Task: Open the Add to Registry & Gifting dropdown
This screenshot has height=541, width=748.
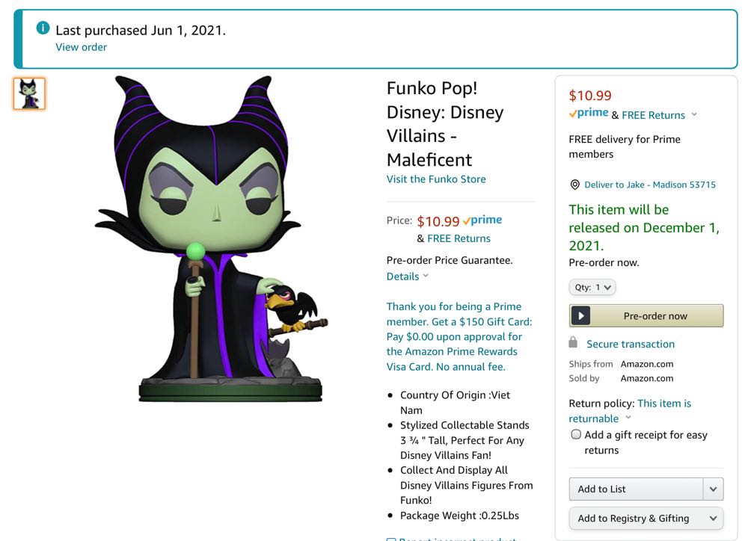Action: pos(646,518)
